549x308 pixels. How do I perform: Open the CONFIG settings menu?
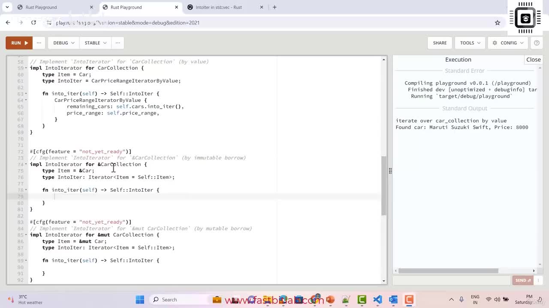point(508,43)
